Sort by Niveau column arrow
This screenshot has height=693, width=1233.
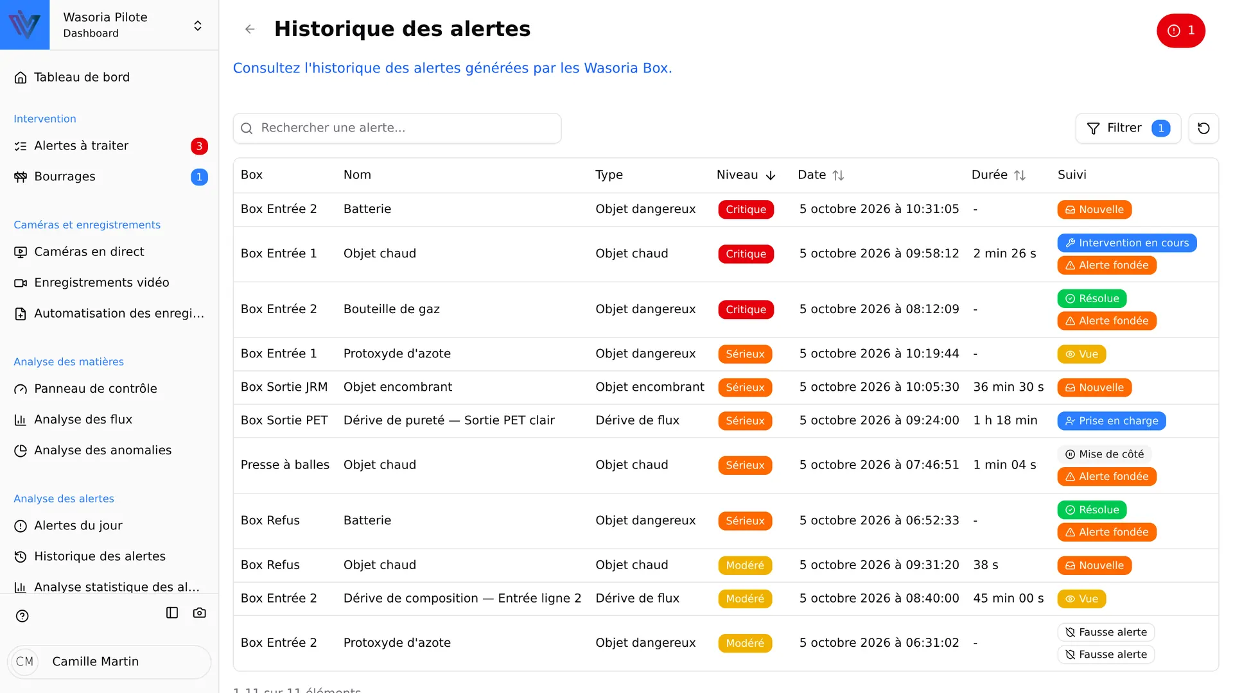point(771,175)
